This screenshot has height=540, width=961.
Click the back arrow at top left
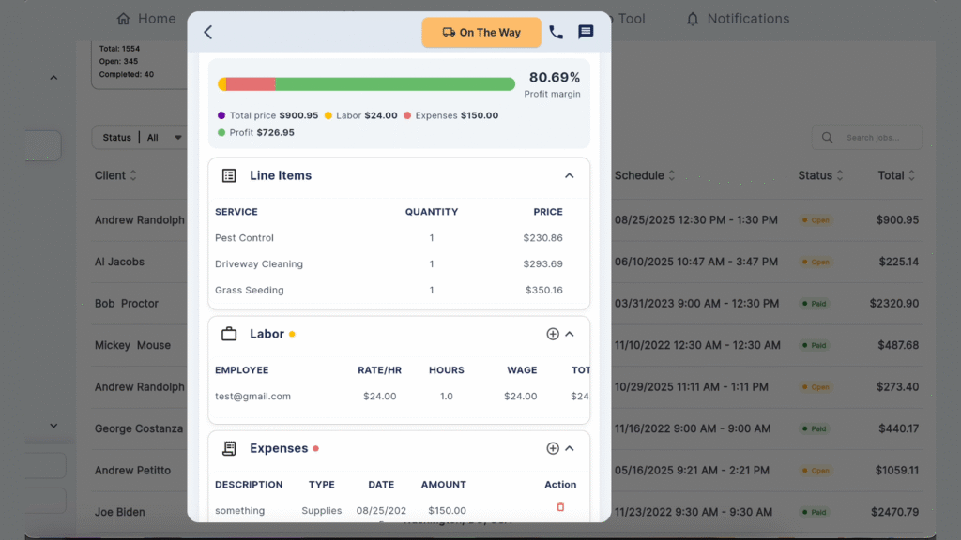[207, 31]
